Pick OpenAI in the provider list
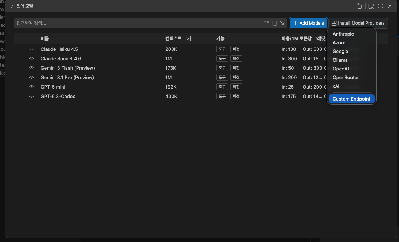Viewport: 399px width, 242px height. pyautogui.click(x=351, y=69)
